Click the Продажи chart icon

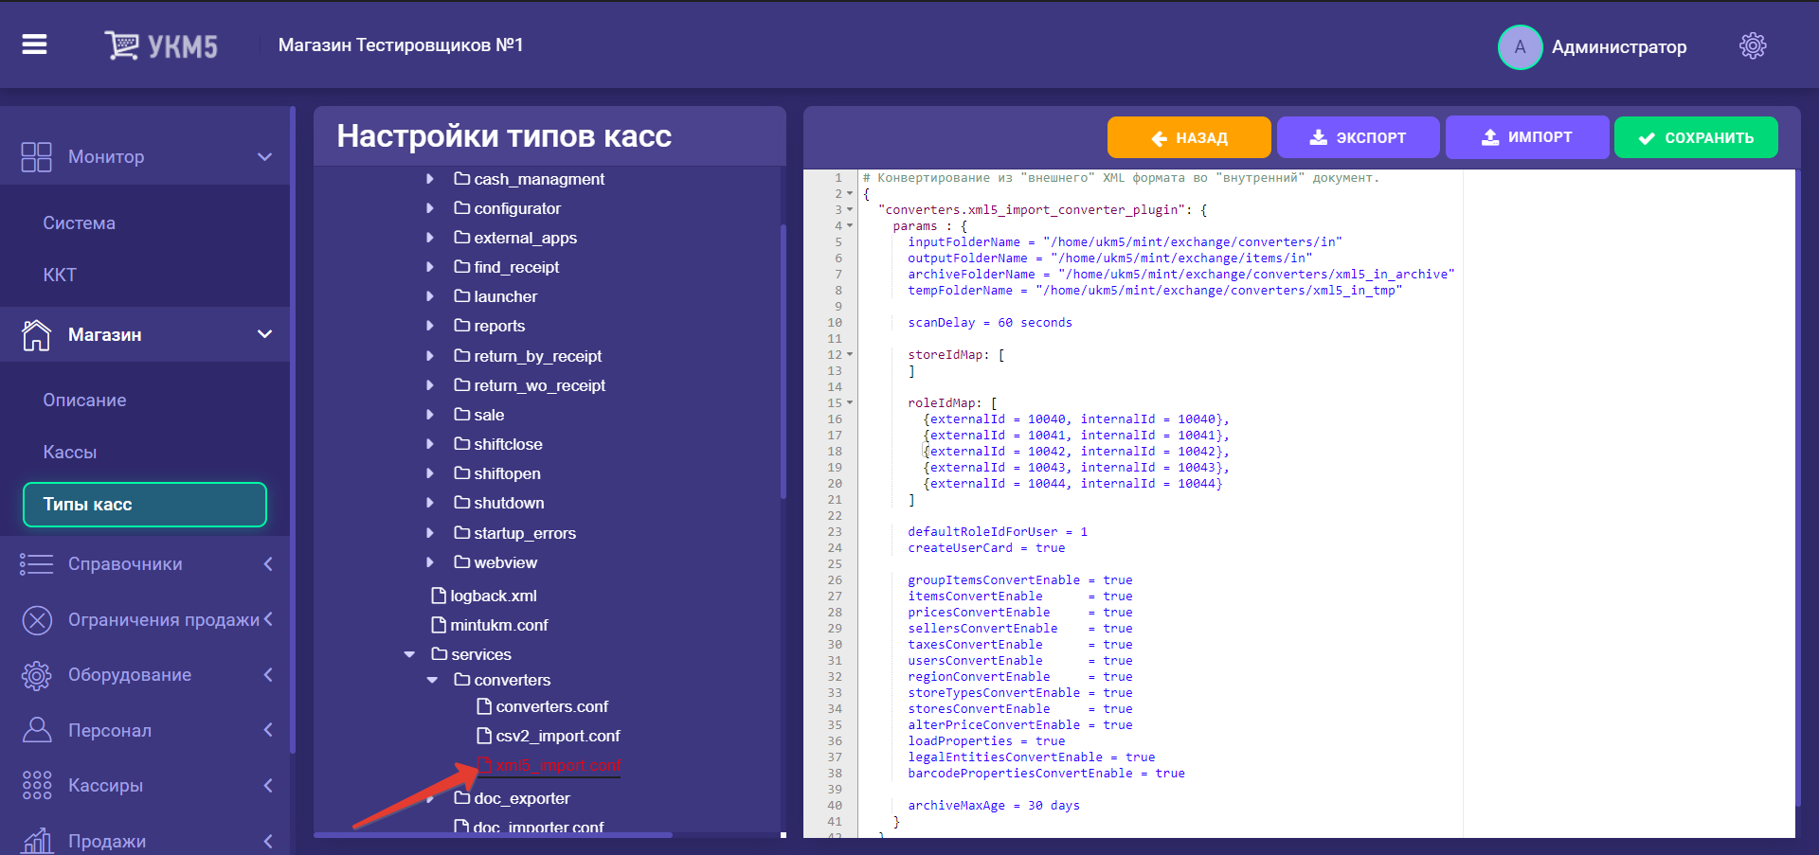click(36, 840)
